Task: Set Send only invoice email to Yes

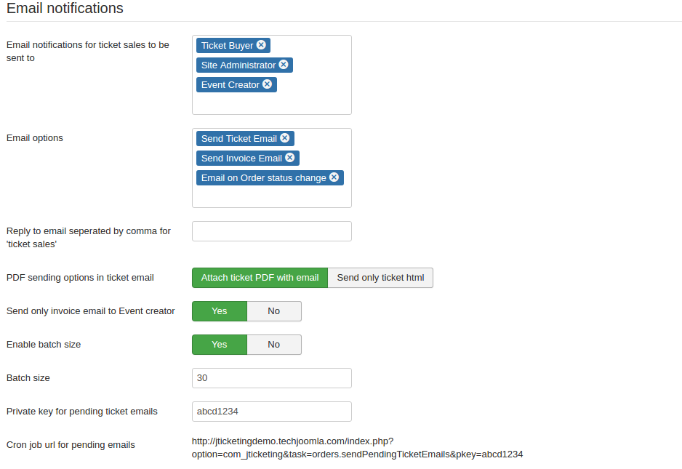Action: click(x=219, y=311)
